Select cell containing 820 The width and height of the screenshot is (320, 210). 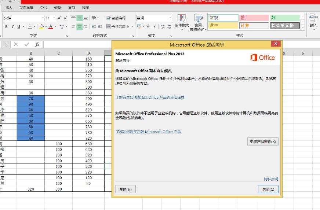coord(30,189)
